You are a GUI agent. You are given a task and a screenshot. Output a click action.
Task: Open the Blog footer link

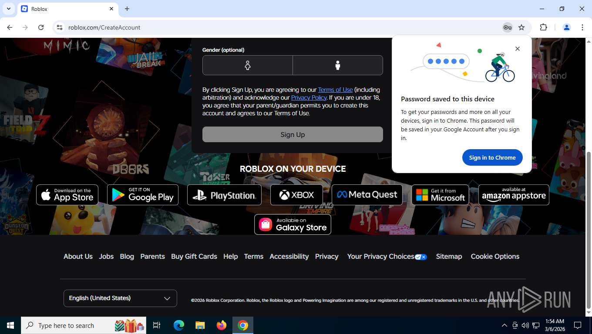pos(127,256)
